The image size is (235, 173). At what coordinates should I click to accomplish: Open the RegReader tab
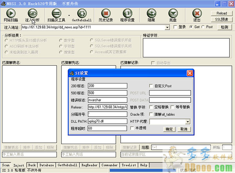89,165
